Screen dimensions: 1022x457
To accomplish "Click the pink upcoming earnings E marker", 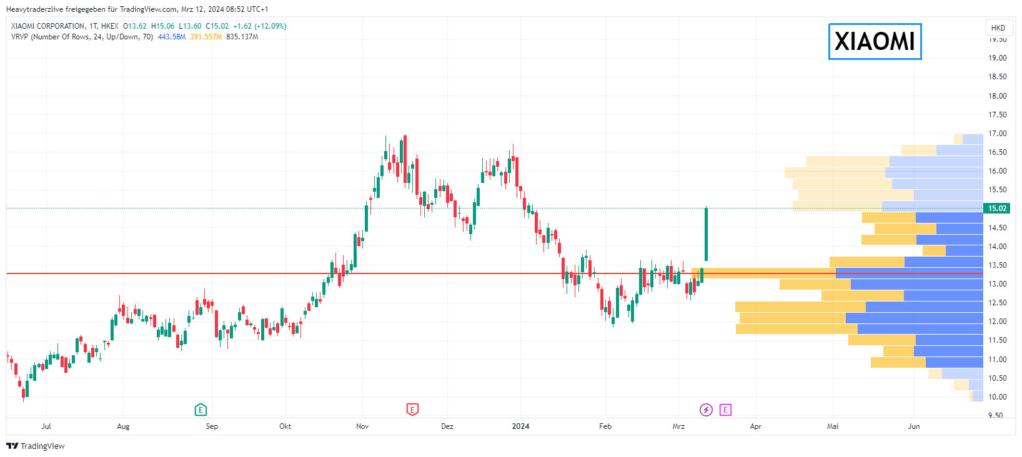I will click(725, 410).
